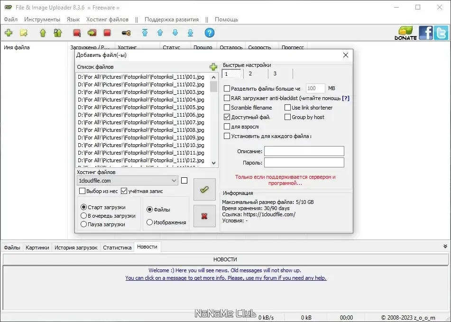
Task: Click the red stop square toolbar icon
Action: (x=107, y=33)
